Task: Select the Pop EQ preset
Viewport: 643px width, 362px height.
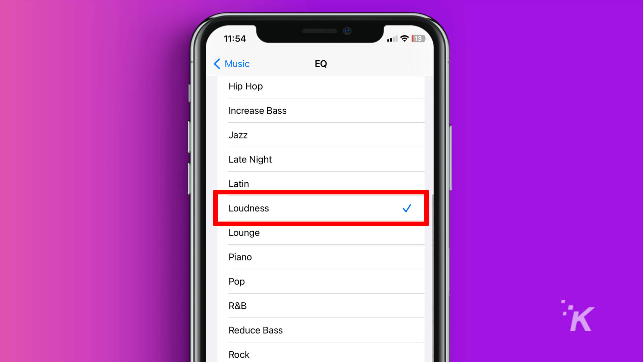Action: [236, 281]
